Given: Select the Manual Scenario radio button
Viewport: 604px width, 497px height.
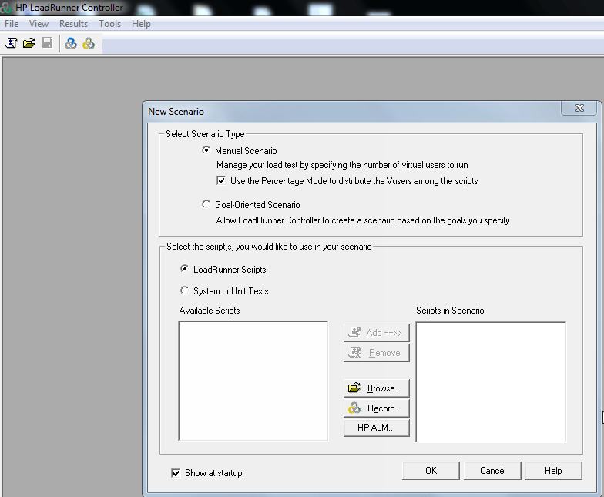Looking at the screenshot, I should point(206,150).
